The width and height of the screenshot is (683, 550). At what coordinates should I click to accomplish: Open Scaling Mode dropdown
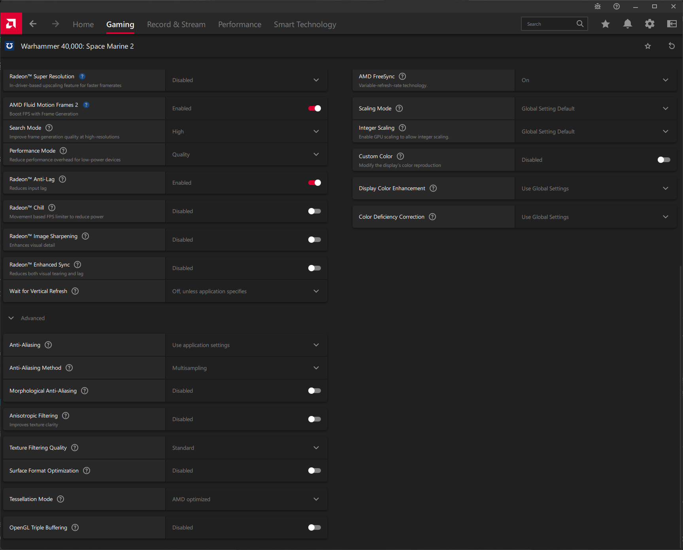point(596,109)
